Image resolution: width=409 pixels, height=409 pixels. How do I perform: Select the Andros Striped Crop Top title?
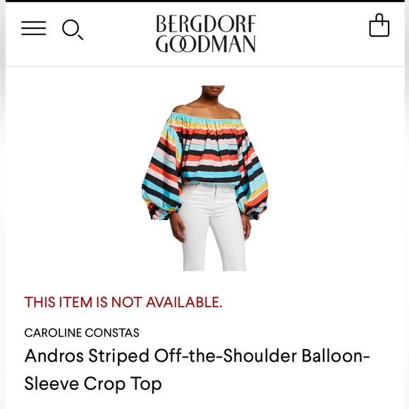tap(197, 370)
